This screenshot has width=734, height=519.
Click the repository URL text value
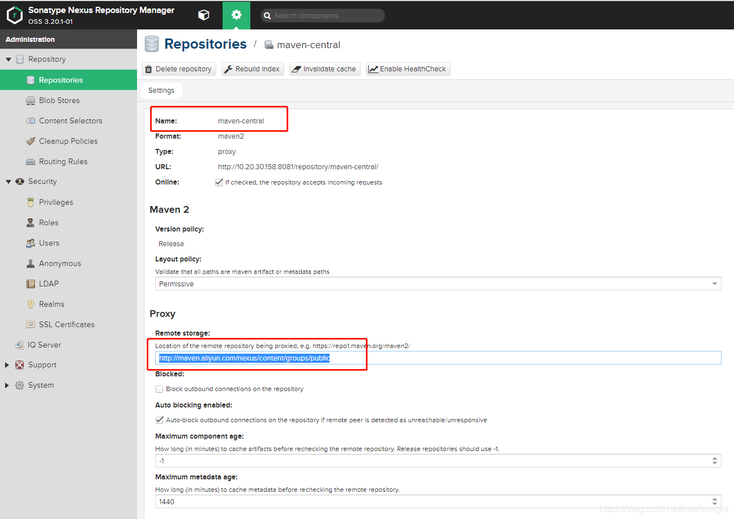coord(298,167)
